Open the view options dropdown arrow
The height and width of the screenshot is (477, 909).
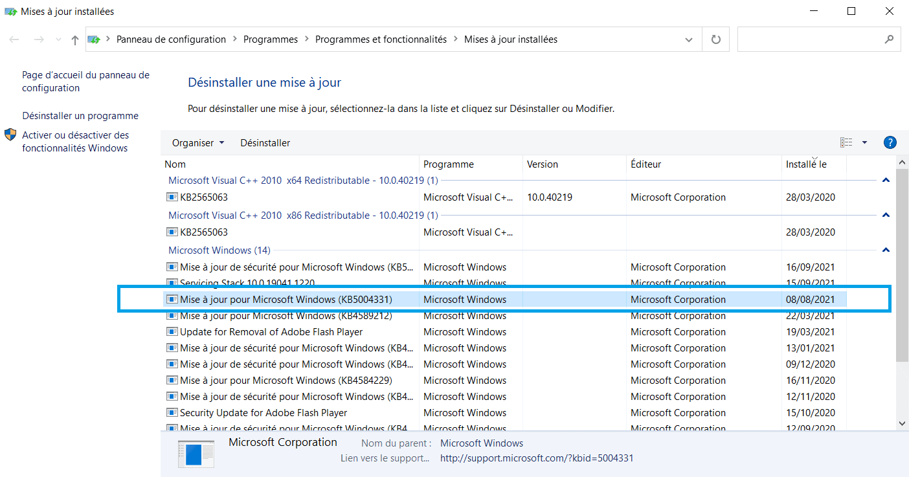tap(865, 142)
